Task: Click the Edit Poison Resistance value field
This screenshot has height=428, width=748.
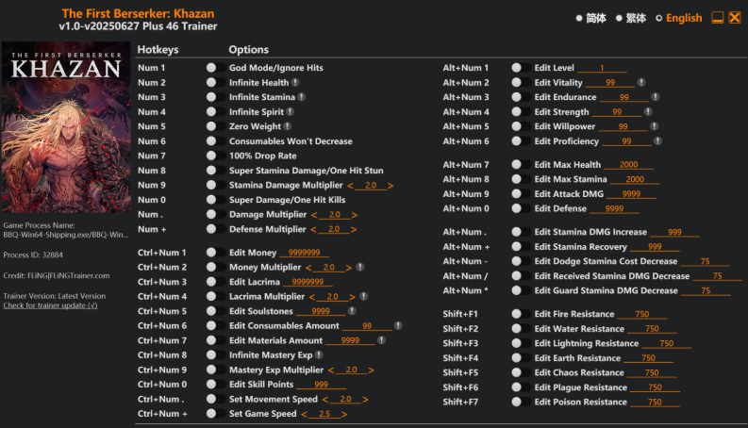Action: (655, 402)
